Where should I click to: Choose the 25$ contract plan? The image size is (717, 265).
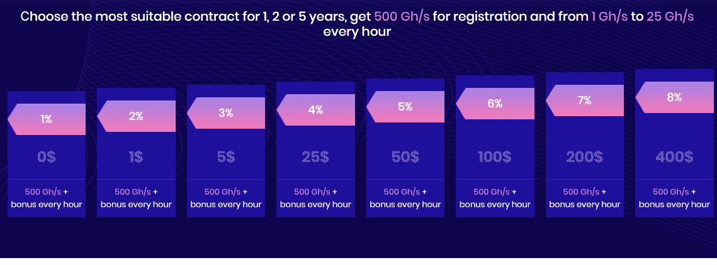(315, 157)
